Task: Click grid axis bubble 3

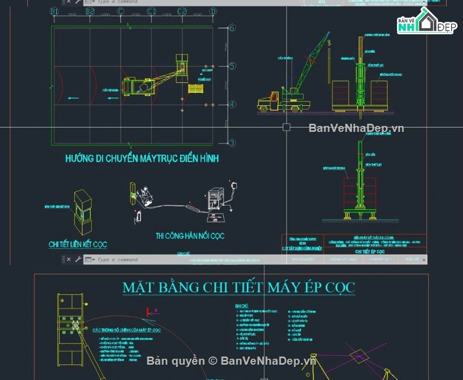Action: tap(232, 143)
